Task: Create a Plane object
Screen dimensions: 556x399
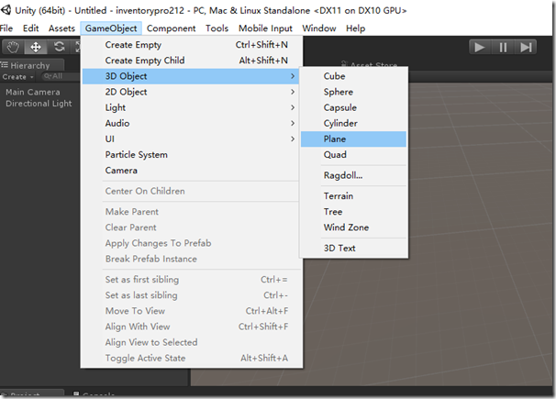Action: [353, 139]
